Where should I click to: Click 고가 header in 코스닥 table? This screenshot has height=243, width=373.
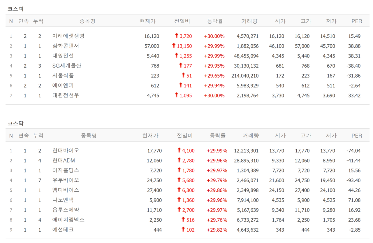306,136
